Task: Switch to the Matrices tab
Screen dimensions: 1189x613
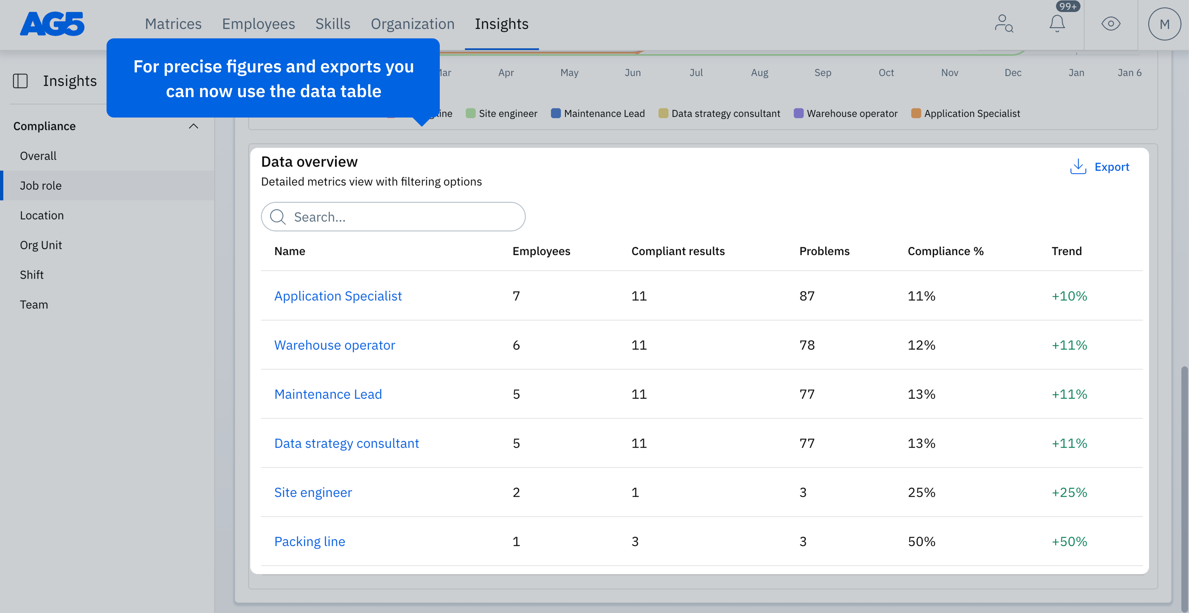Action: [173, 24]
